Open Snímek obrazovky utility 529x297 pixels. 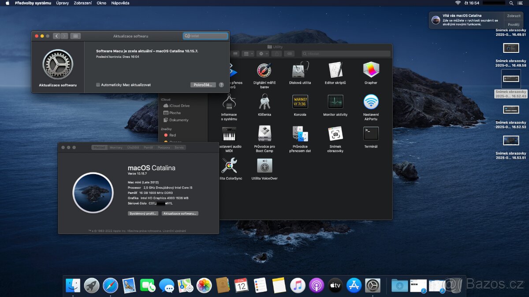[x=335, y=134]
